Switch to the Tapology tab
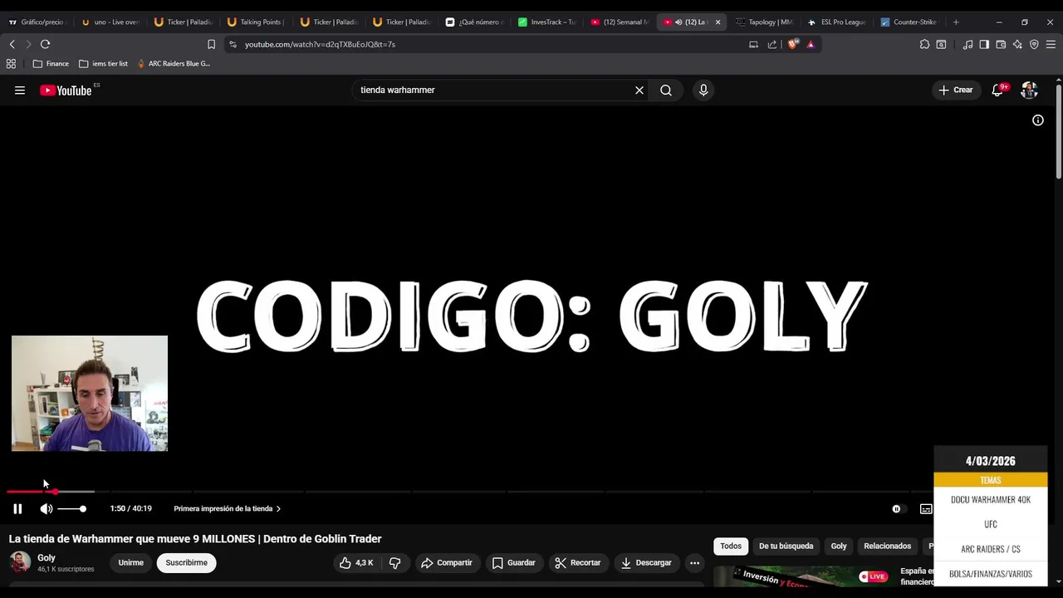Screen dimensions: 1063x598 (x=765, y=22)
